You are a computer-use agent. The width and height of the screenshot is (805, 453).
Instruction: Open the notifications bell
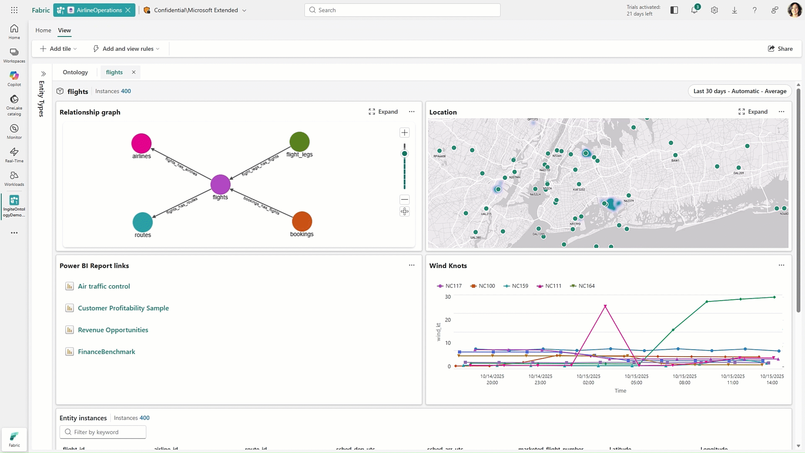click(694, 10)
